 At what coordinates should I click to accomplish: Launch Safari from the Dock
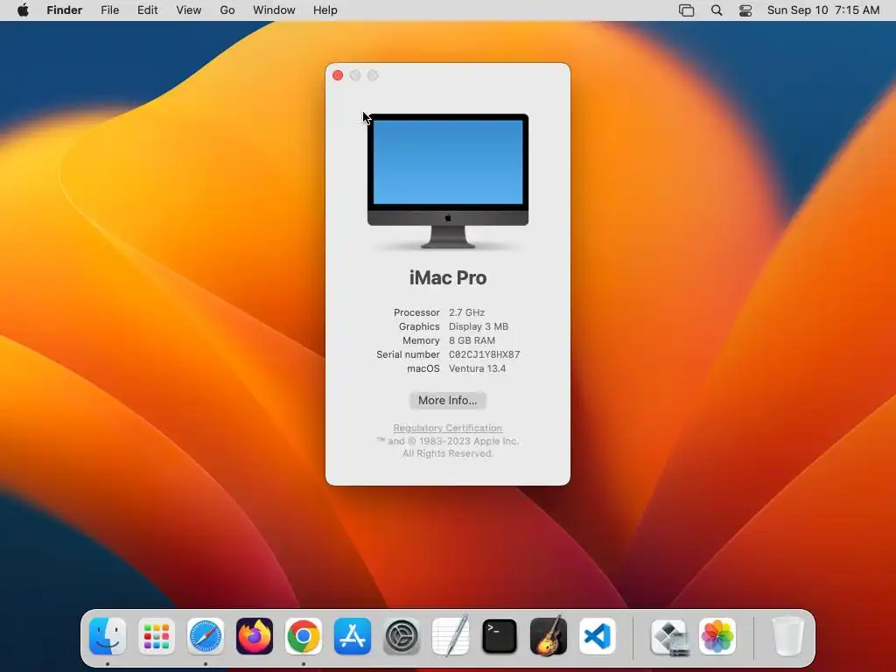(206, 636)
